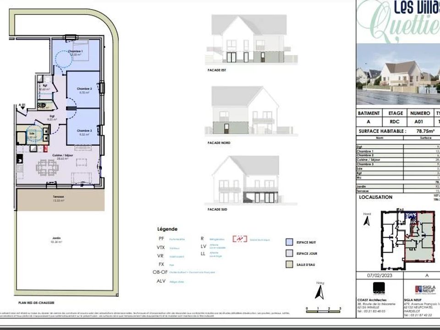This screenshot has height=330, width=440.
Task: Click the 'LL' legend abbreviation
Action: point(203,253)
